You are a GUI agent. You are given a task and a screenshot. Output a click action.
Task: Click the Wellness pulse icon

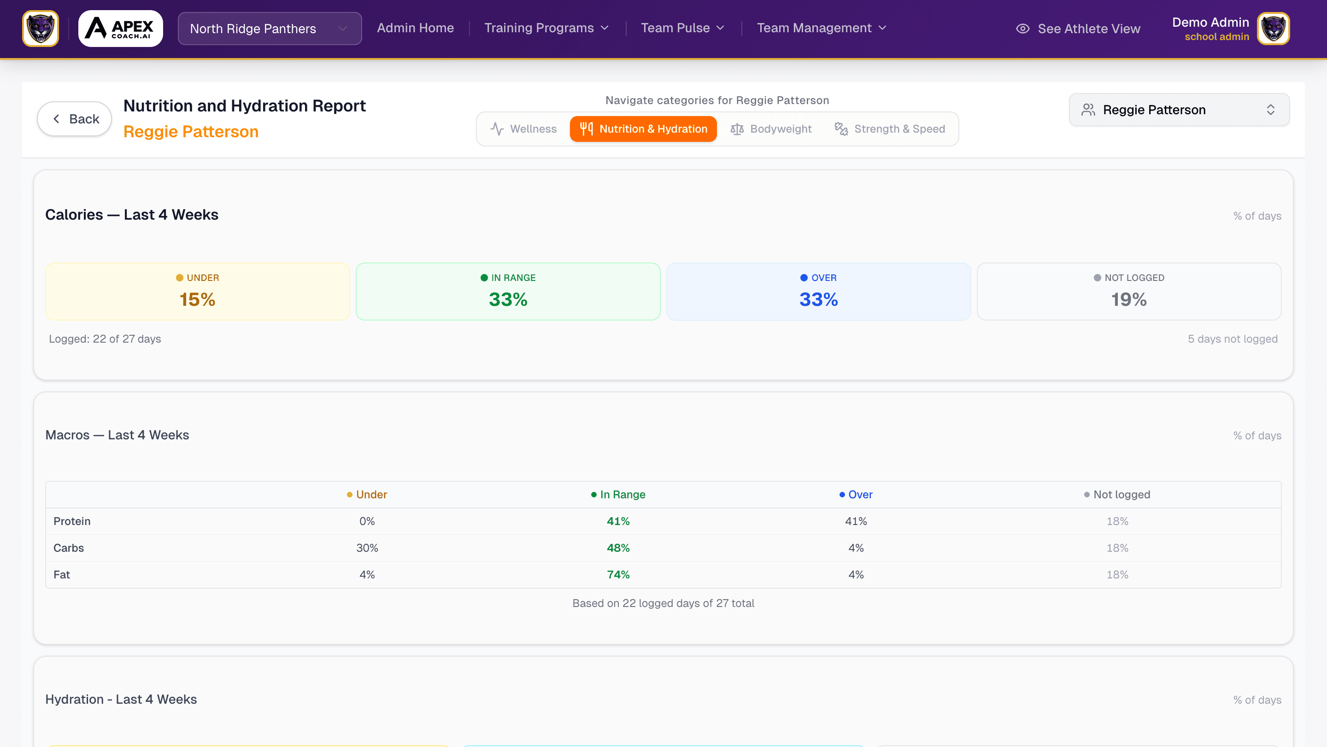(497, 128)
